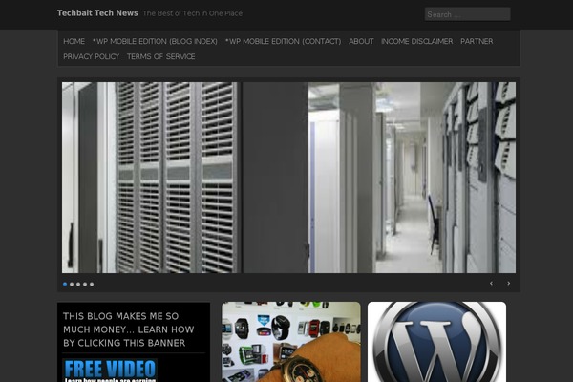Click the Techbait Tech News site title
Screen dimensions: 573x382
(x=97, y=13)
